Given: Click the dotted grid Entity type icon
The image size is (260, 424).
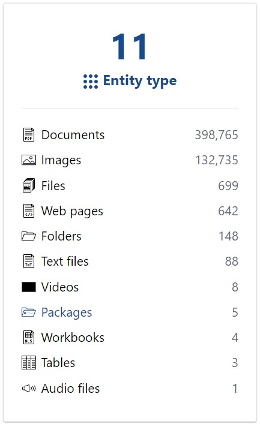Looking at the screenshot, I should tap(91, 82).
